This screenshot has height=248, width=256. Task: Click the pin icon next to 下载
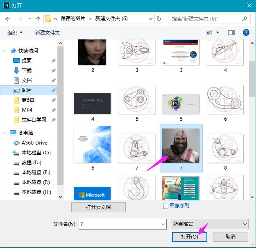pyautogui.click(x=53, y=71)
